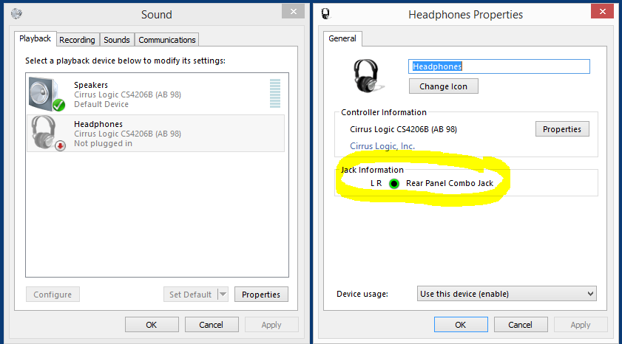
Task: Switch to the Playback tab
Action: (35, 39)
